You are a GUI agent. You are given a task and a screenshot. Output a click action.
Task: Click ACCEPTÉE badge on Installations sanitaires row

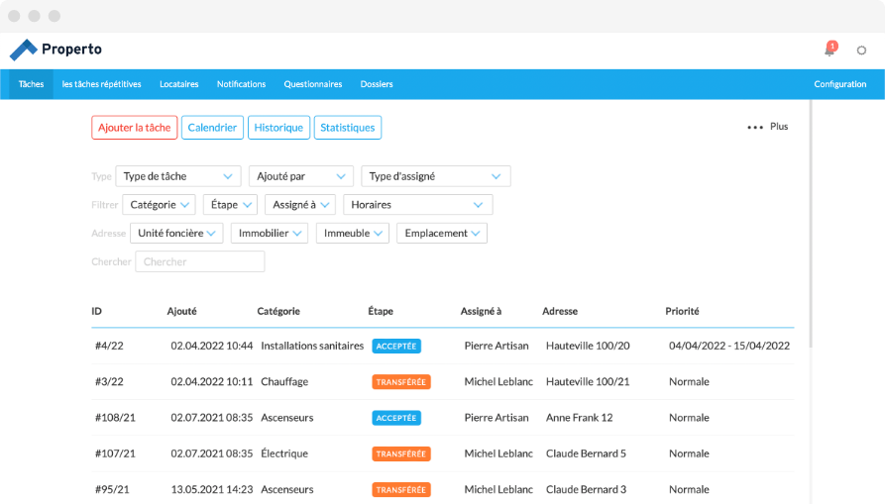(x=396, y=347)
